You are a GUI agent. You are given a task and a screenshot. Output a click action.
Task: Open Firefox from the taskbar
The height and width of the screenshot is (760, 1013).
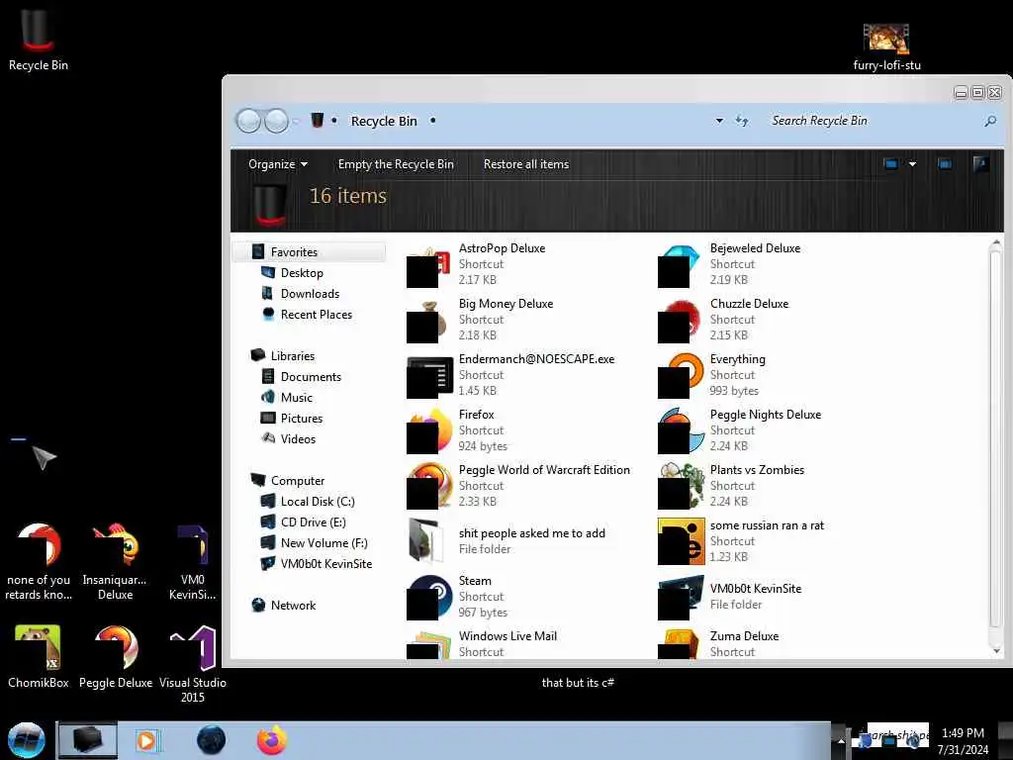tap(272, 740)
